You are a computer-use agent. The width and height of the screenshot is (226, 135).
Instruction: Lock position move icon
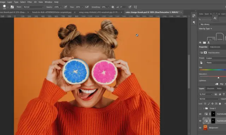pyautogui.click(x=213, y=104)
